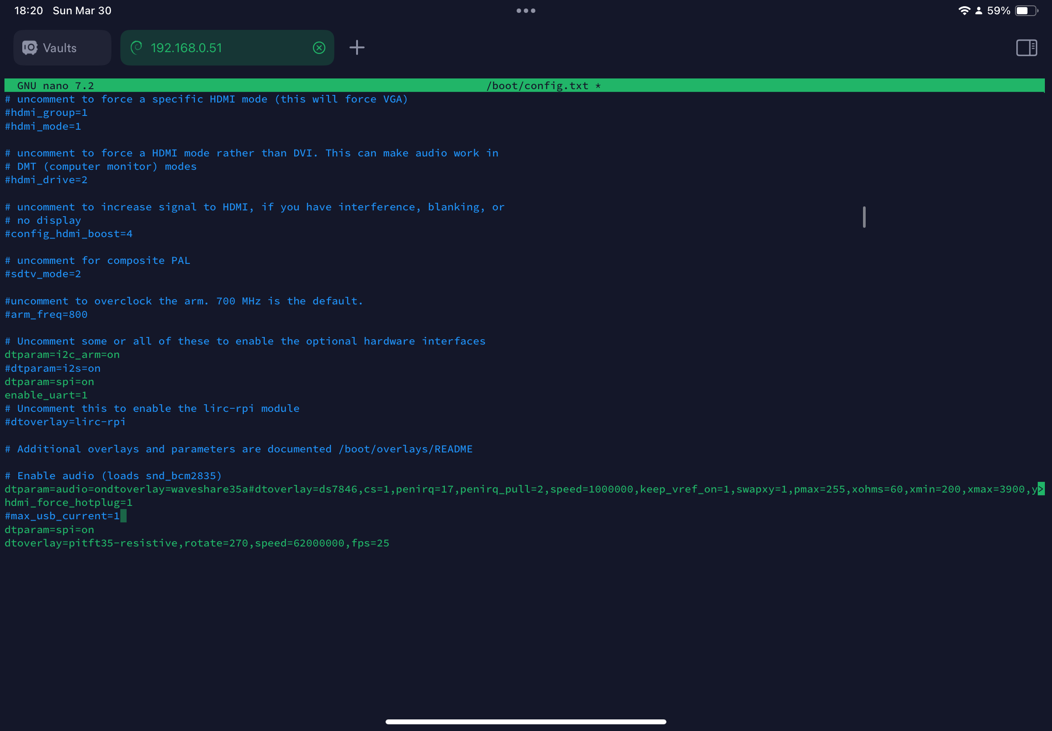The height and width of the screenshot is (731, 1052).
Task: Click the '# Enable audio (loads snd_bcm2835)' comment
Action: (113, 476)
